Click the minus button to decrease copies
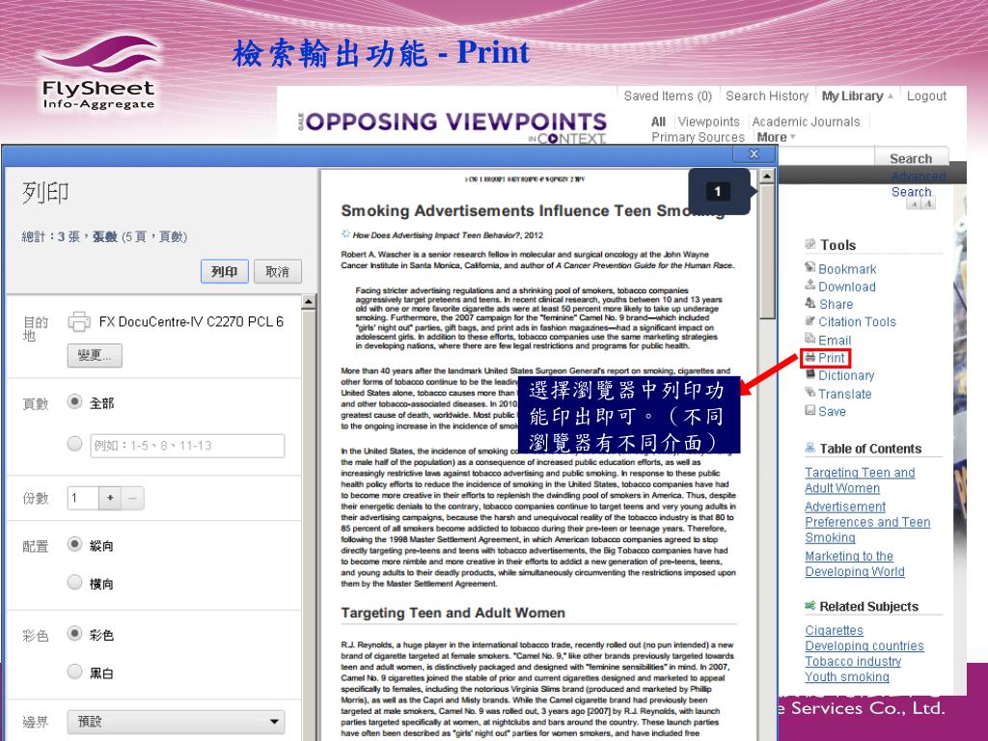988x741 pixels. click(133, 498)
